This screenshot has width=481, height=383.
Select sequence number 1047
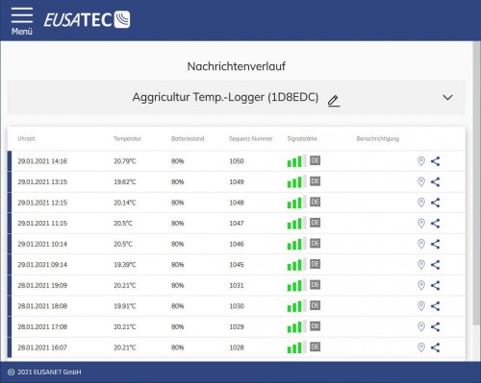click(x=237, y=223)
